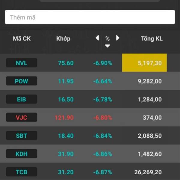Screen dimensions: 180x180
Task: Open the red VJC stock badge
Action: [x=22, y=117]
